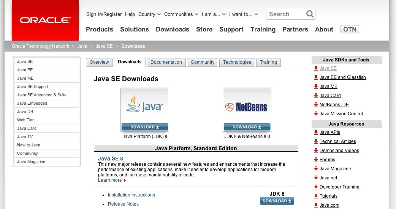Open the Country dropdown
396x209 pixels.
(149, 14)
